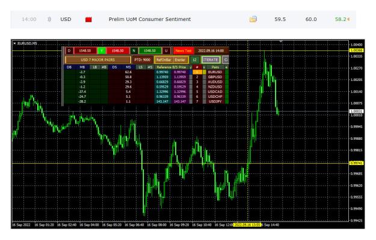The image size is (376, 240).
Task: Open the event detail folder icon
Action: [253, 19]
